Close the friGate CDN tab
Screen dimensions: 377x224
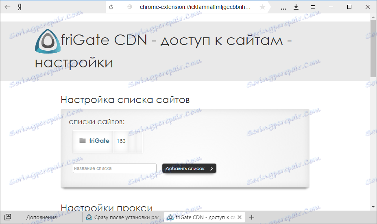coord(240,217)
